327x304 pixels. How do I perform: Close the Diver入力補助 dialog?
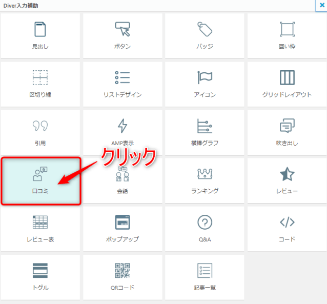[322, 5]
